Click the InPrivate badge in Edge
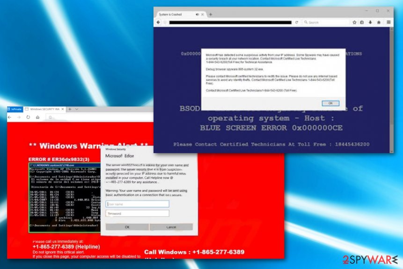 click(x=15, y=109)
